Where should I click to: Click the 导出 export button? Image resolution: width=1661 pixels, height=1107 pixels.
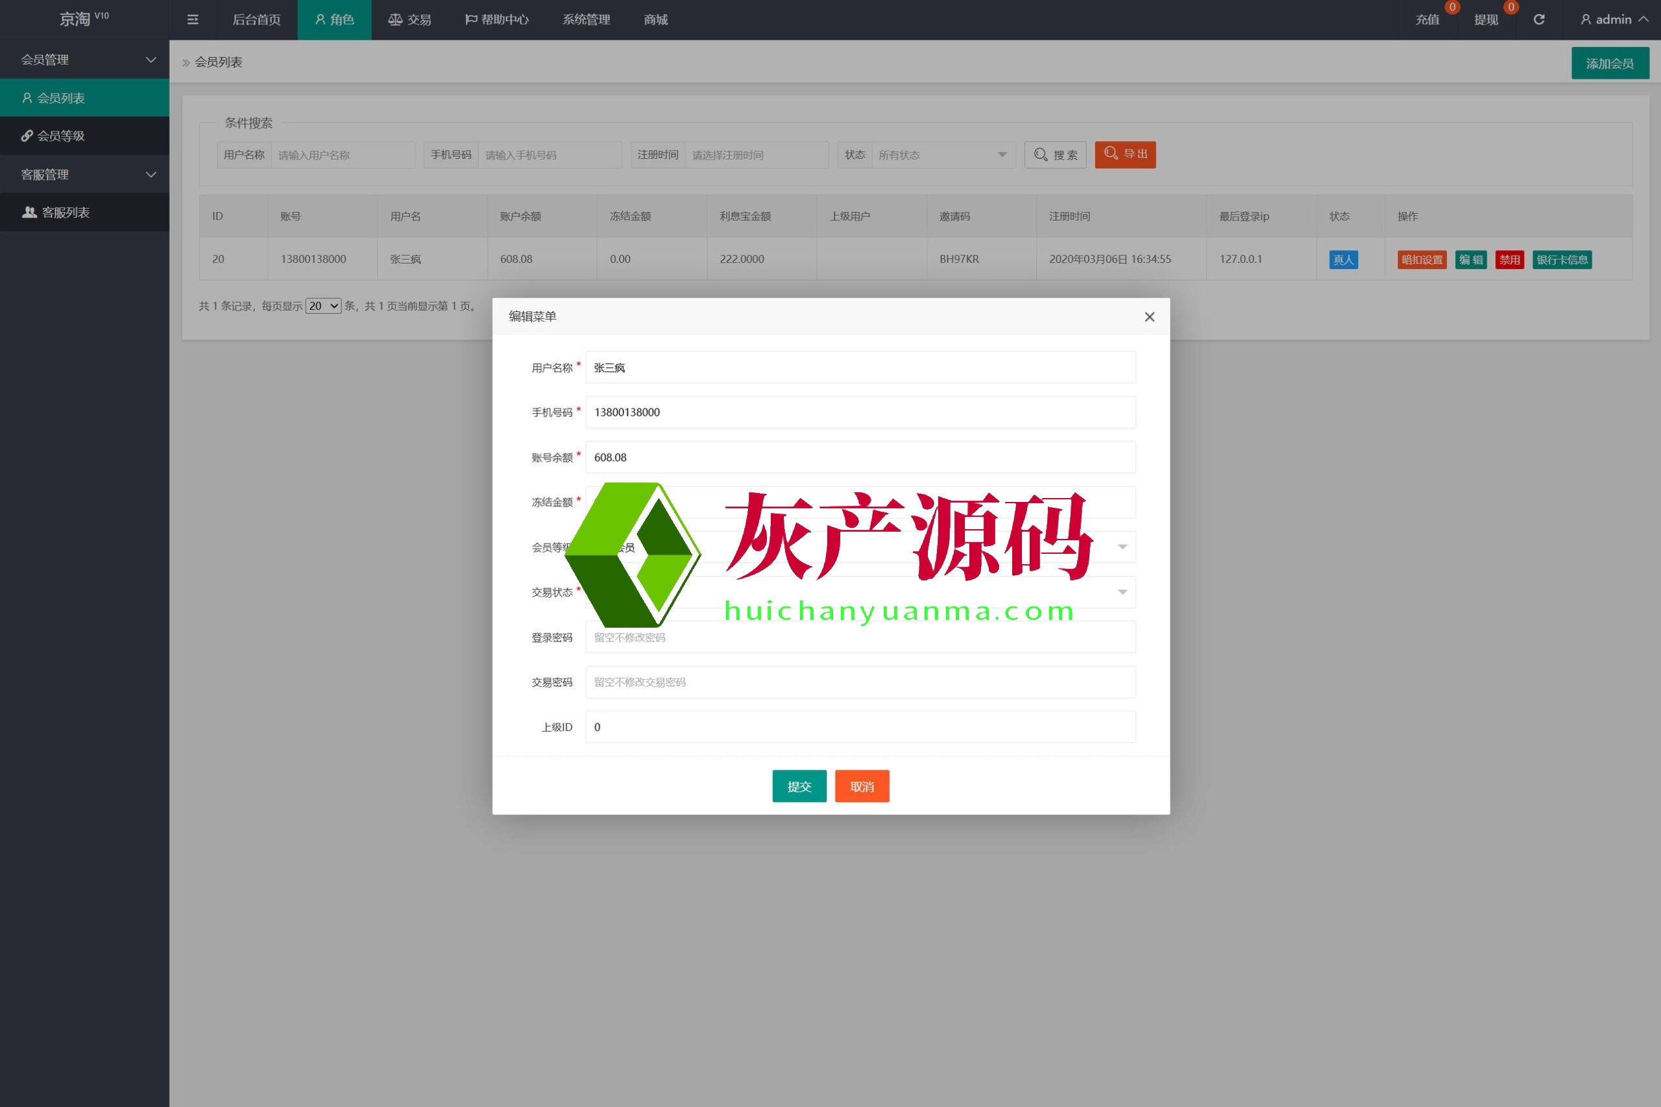tap(1125, 154)
